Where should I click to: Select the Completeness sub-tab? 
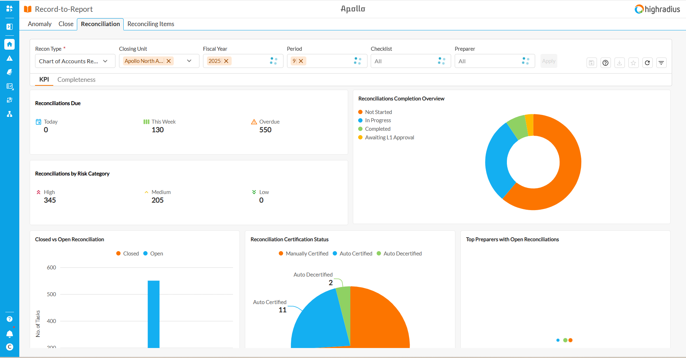click(76, 80)
